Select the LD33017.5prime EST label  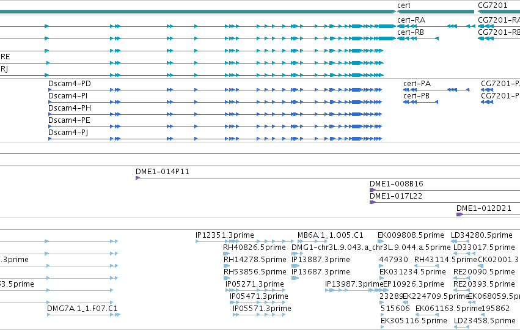484,248
